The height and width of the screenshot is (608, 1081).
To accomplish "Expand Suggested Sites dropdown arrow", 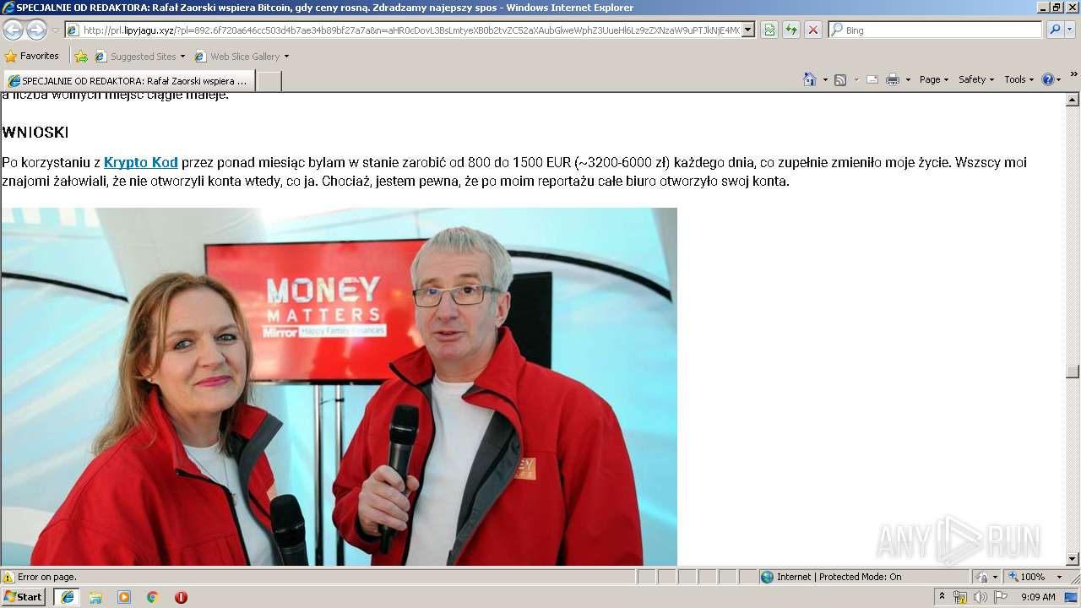I will pos(182,57).
